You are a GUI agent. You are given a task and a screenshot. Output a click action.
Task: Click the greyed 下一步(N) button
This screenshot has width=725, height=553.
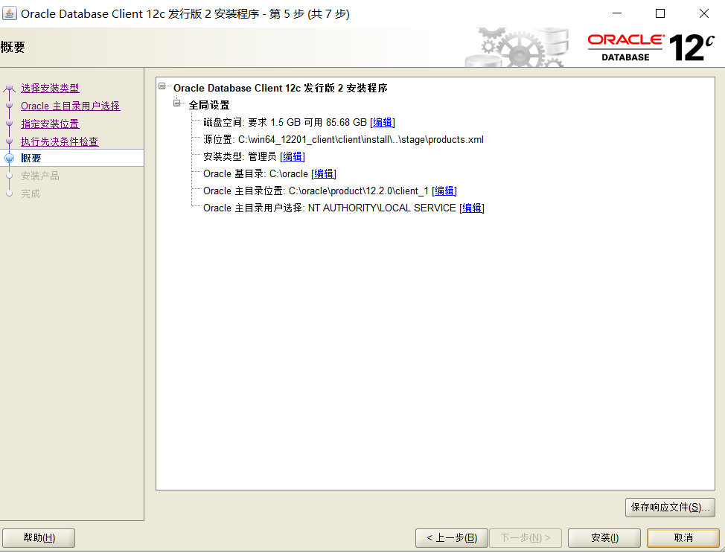(x=526, y=537)
